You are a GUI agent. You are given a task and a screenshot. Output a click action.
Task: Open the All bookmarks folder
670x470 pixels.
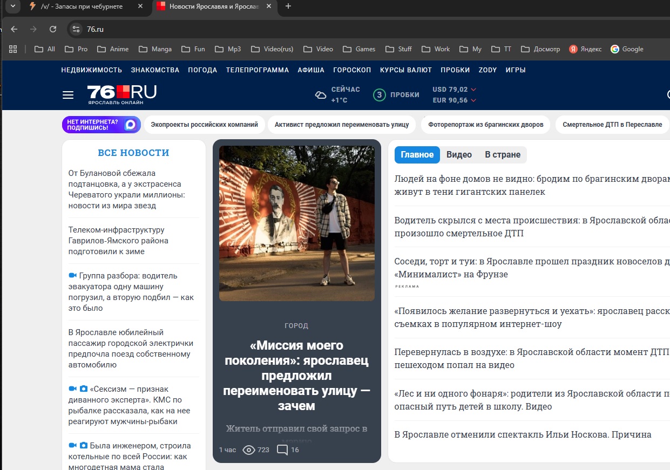[x=45, y=49]
